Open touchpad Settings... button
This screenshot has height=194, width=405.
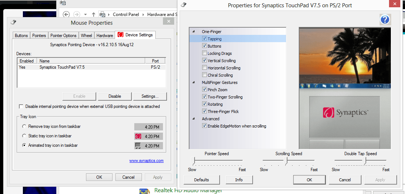[x=150, y=96]
